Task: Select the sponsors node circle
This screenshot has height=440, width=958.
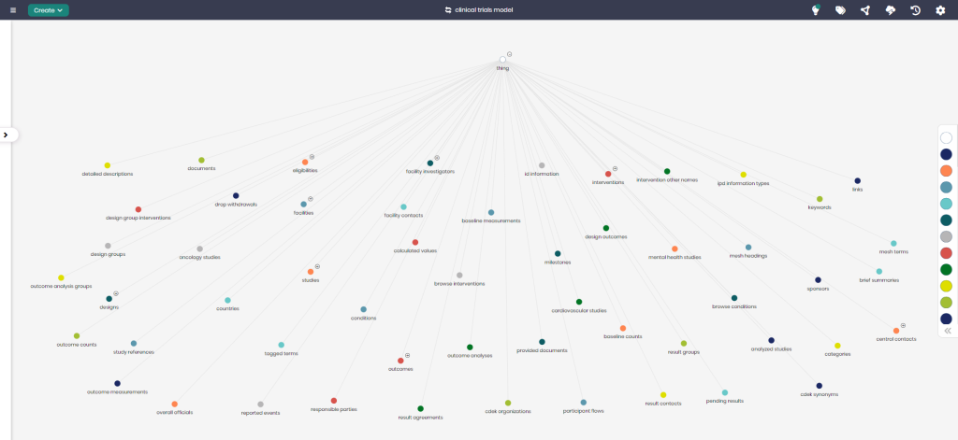Action: tap(818, 280)
